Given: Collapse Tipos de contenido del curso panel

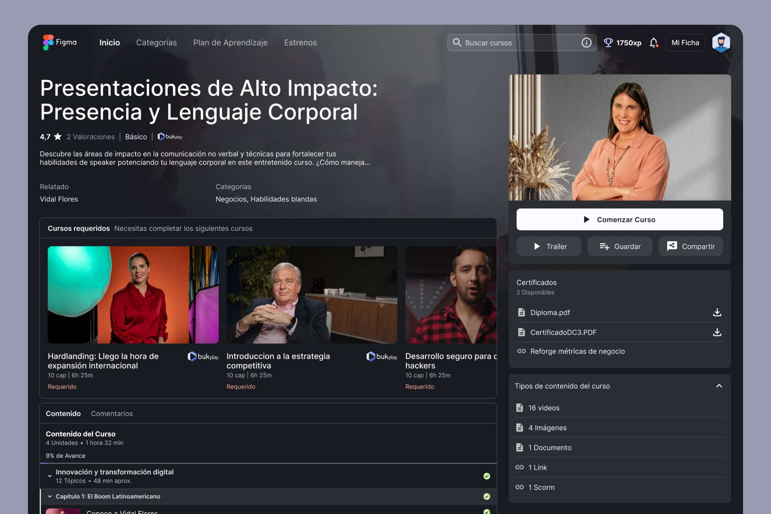Looking at the screenshot, I should tap(719, 386).
